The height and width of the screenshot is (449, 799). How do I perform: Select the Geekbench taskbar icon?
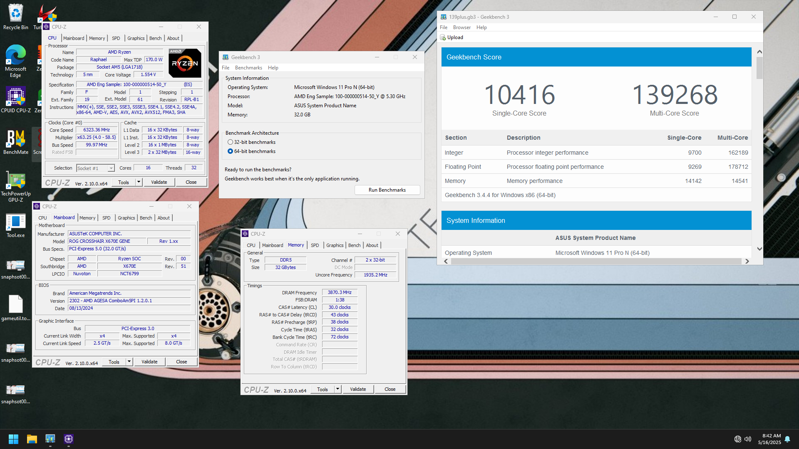(50, 439)
